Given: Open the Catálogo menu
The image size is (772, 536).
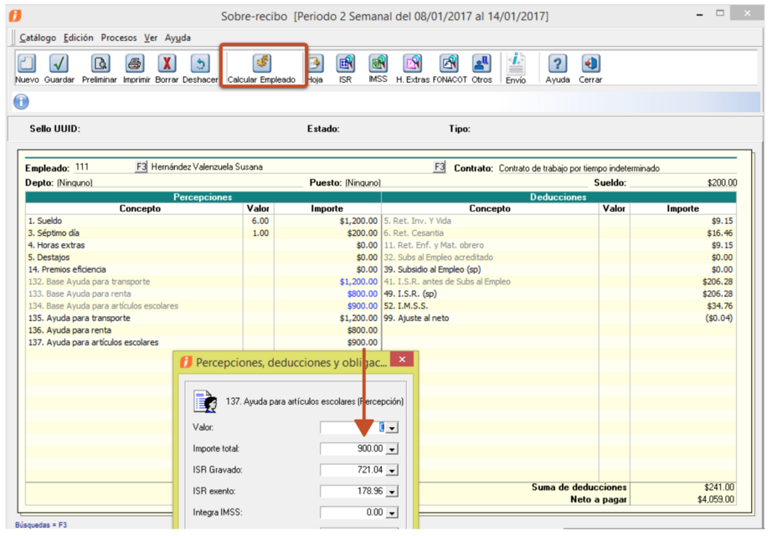Looking at the screenshot, I should (38, 38).
